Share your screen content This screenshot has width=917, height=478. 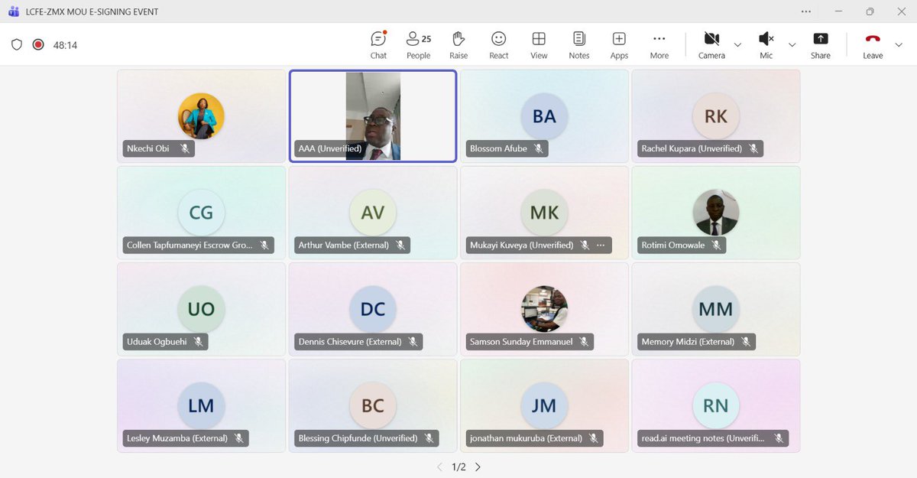[821, 45]
